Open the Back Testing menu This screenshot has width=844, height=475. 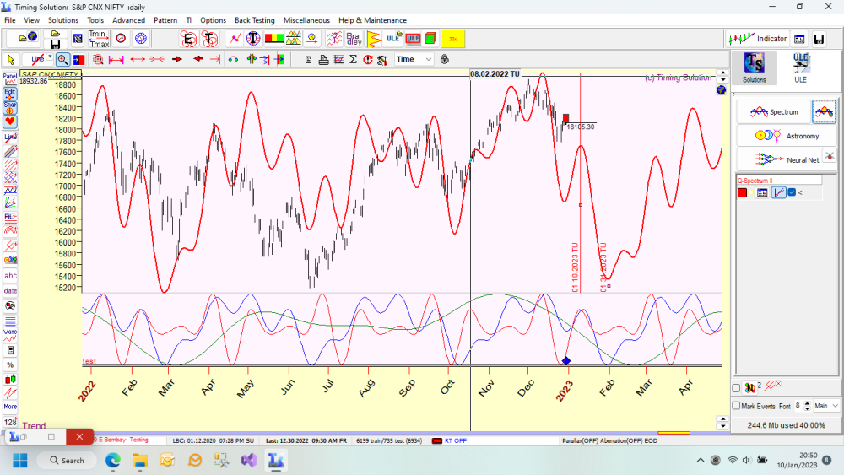coord(255,20)
